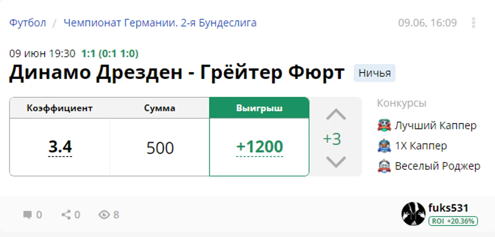Select the Выигрыш column header
This screenshot has width=495, height=237.
coord(259,108)
